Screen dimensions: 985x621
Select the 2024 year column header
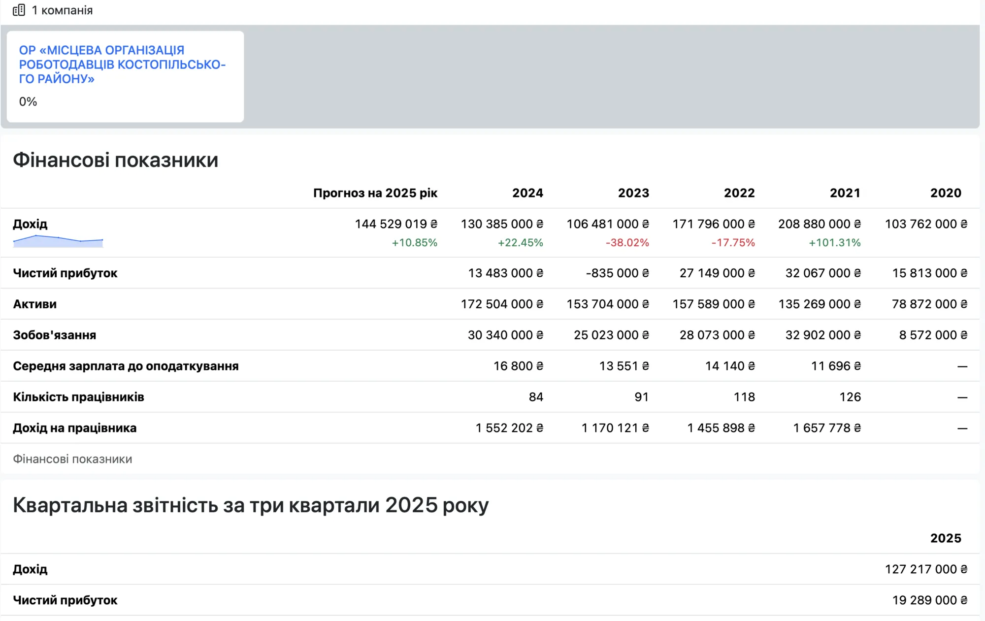click(x=527, y=193)
